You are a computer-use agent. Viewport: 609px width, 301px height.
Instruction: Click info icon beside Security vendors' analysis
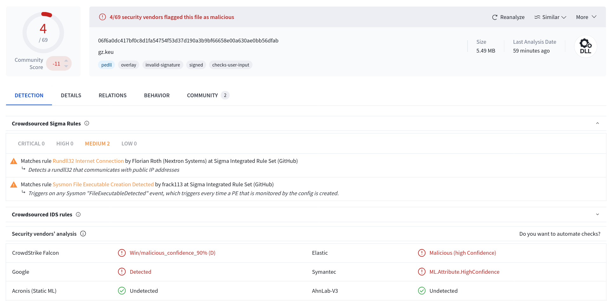tap(83, 234)
